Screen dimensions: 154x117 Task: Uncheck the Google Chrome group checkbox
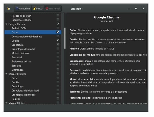[58, 24]
